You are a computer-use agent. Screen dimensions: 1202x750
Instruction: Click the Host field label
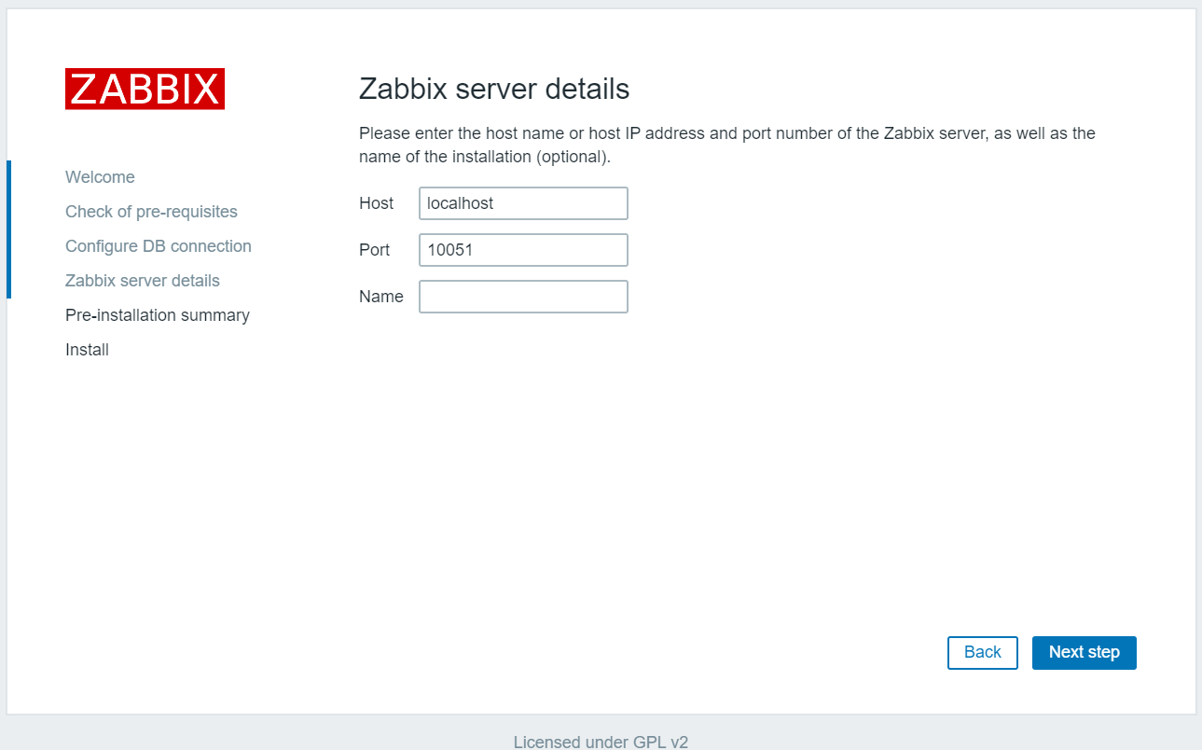[376, 202]
